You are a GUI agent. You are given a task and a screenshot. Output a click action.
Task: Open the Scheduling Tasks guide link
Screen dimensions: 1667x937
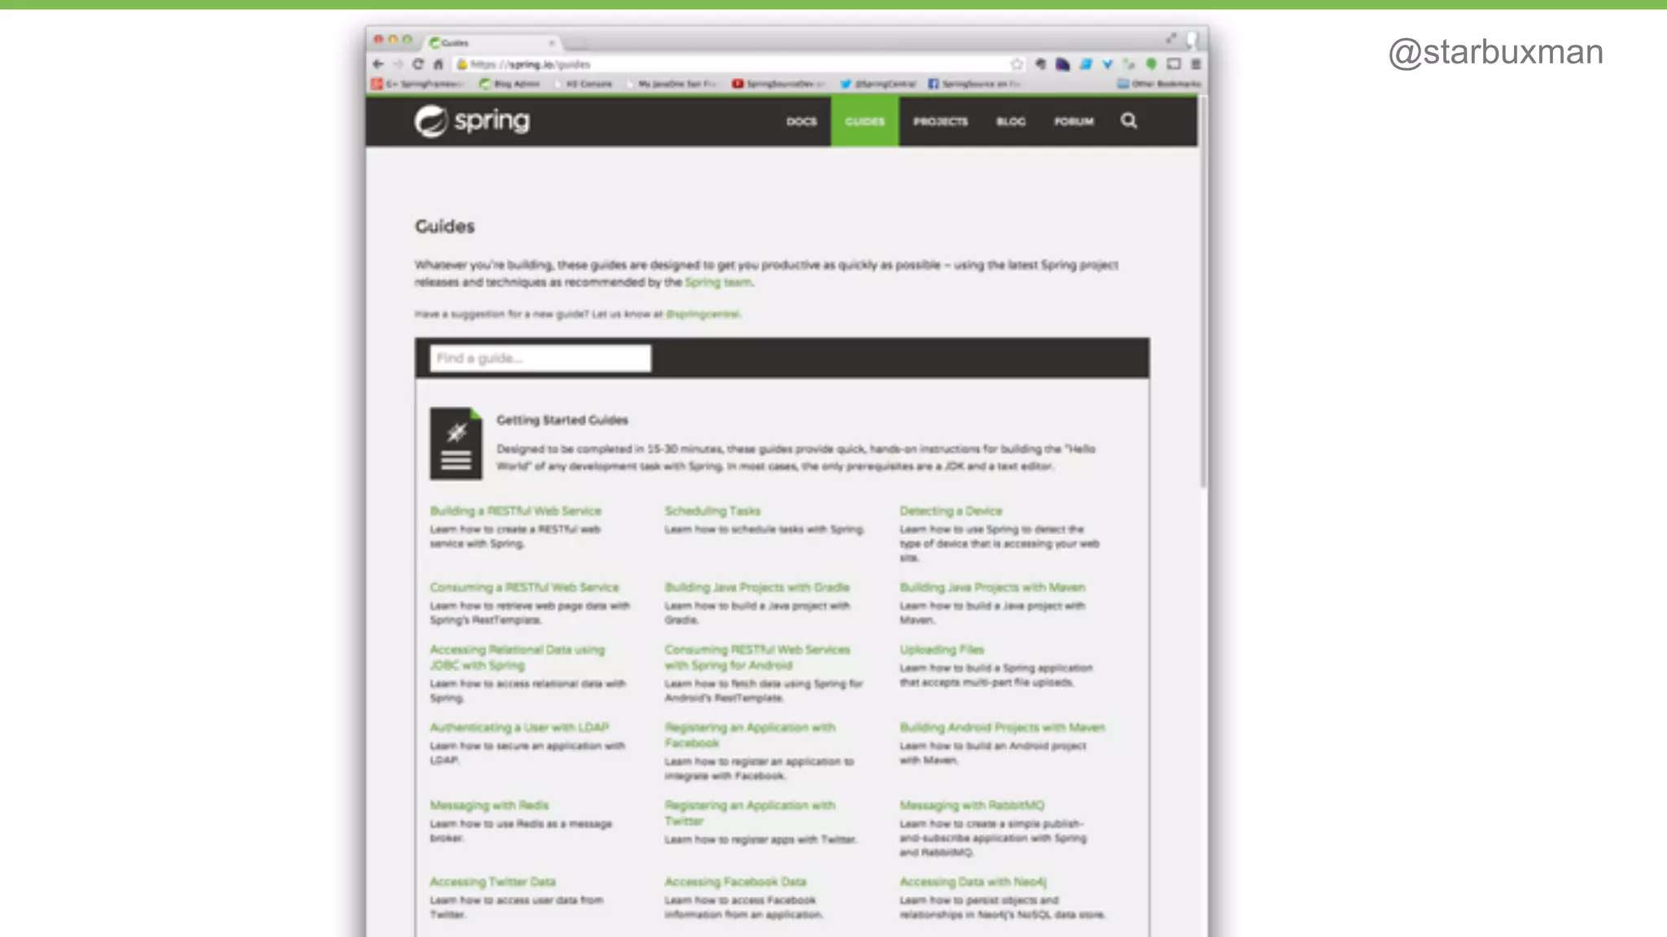click(712, 511)
